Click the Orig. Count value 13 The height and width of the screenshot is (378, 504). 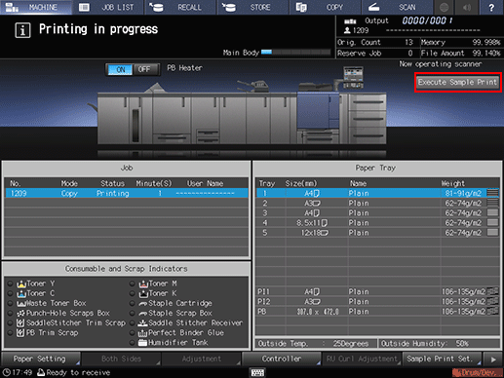click(408, 43)
